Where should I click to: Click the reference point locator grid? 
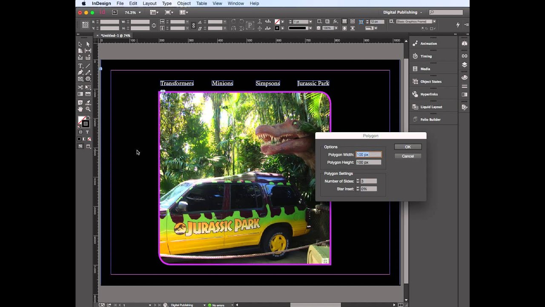point(85,25)
